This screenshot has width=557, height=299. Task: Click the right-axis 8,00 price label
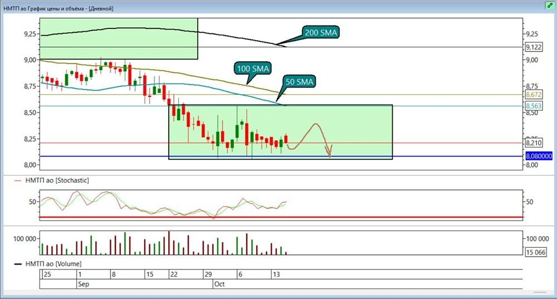532,165
